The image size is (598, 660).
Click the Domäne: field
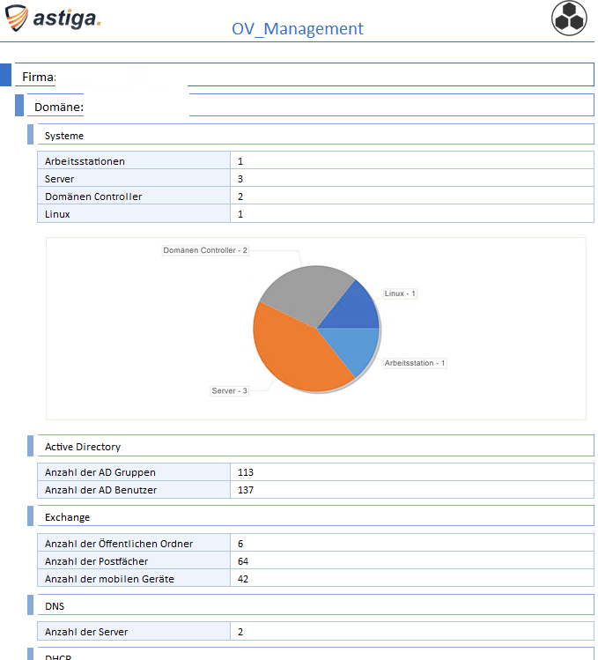click(x=311, y=105)
